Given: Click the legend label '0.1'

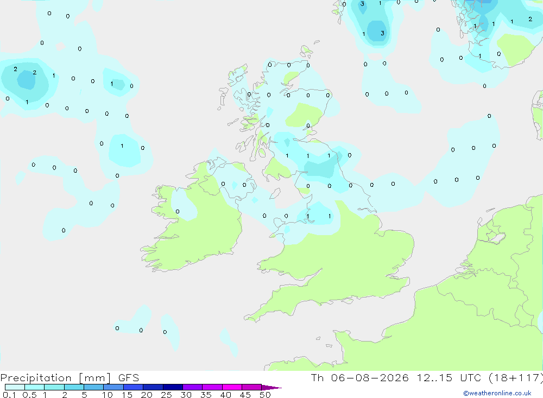Looking at the screenshot, I should click(x=9, y=395).
